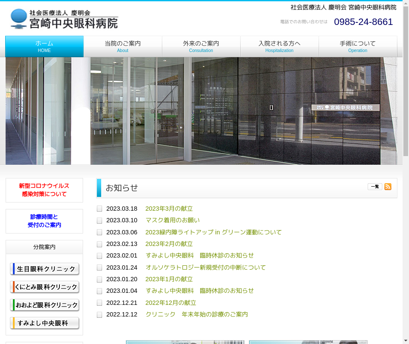The image size is (409, 344).
Task: Open 診療時間と受付のご案内 banner
Action: pyautogui.click(x=44, y=221)
